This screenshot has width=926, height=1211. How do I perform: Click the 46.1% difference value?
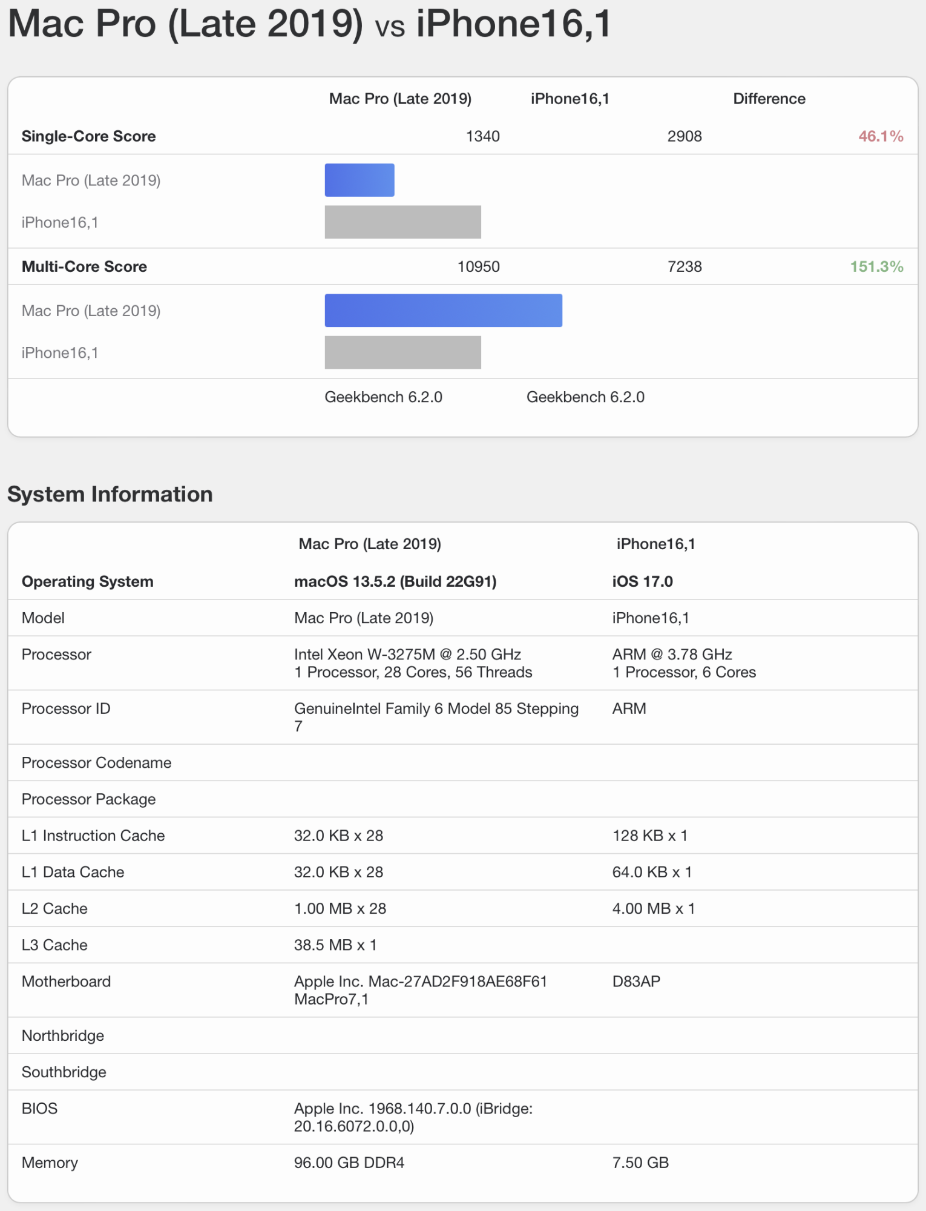point(881,136)
